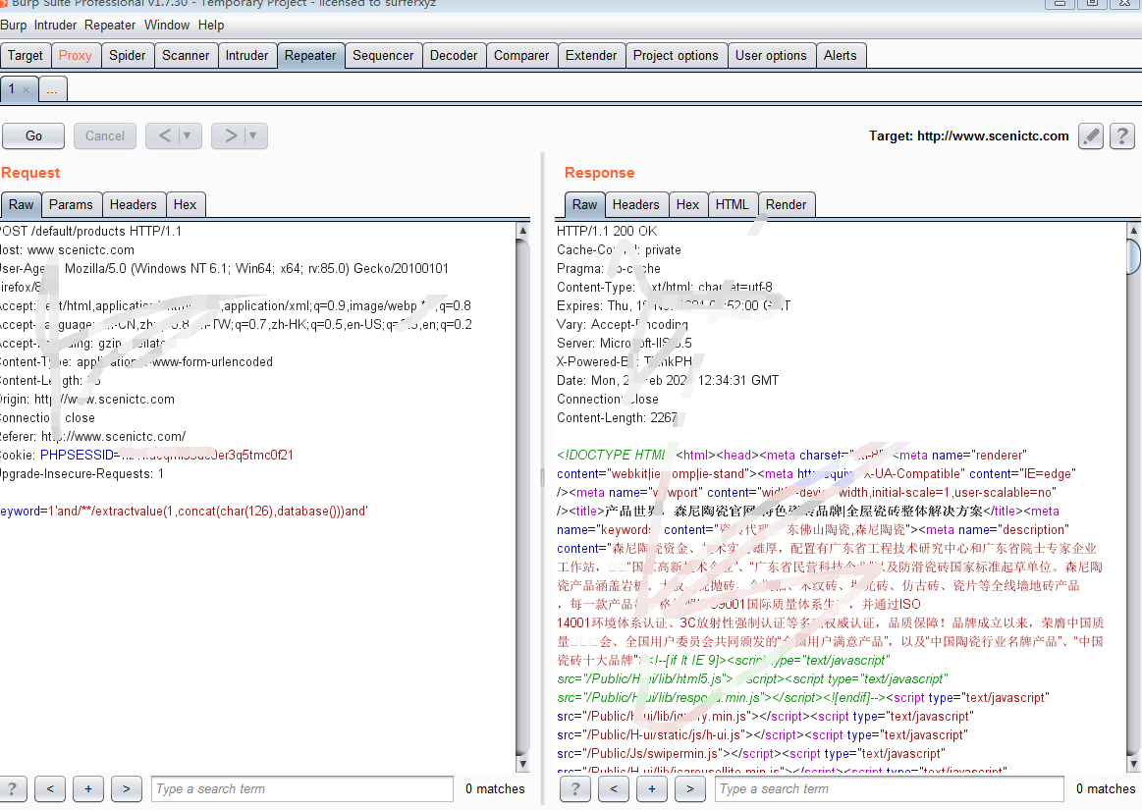Select response Headers view tab

click(636, 204)
